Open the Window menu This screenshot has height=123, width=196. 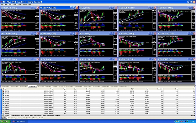point(24,4)
